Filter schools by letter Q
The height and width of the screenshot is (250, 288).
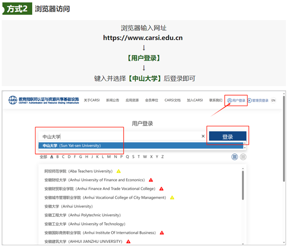pyautogui.click(x=127, y=157)
